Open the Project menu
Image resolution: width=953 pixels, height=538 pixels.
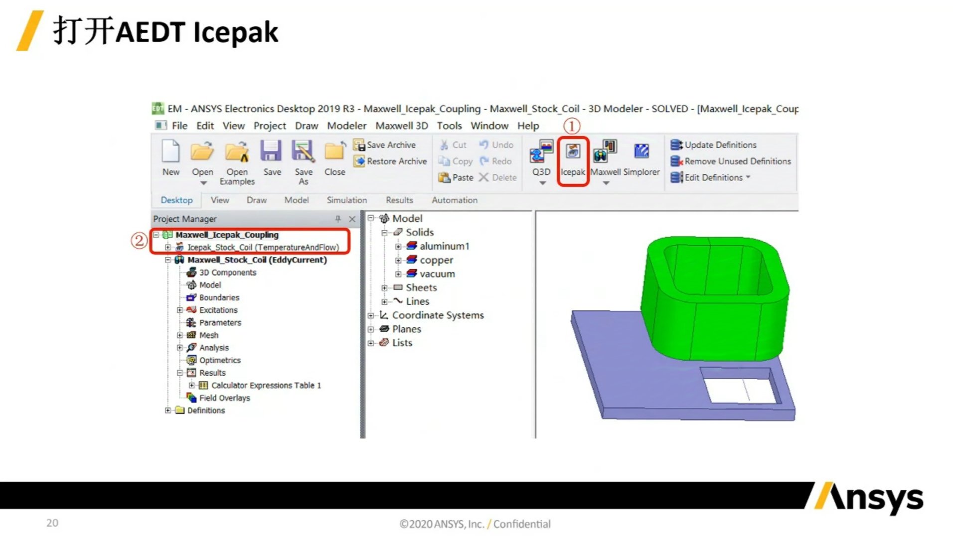(270, 126)
